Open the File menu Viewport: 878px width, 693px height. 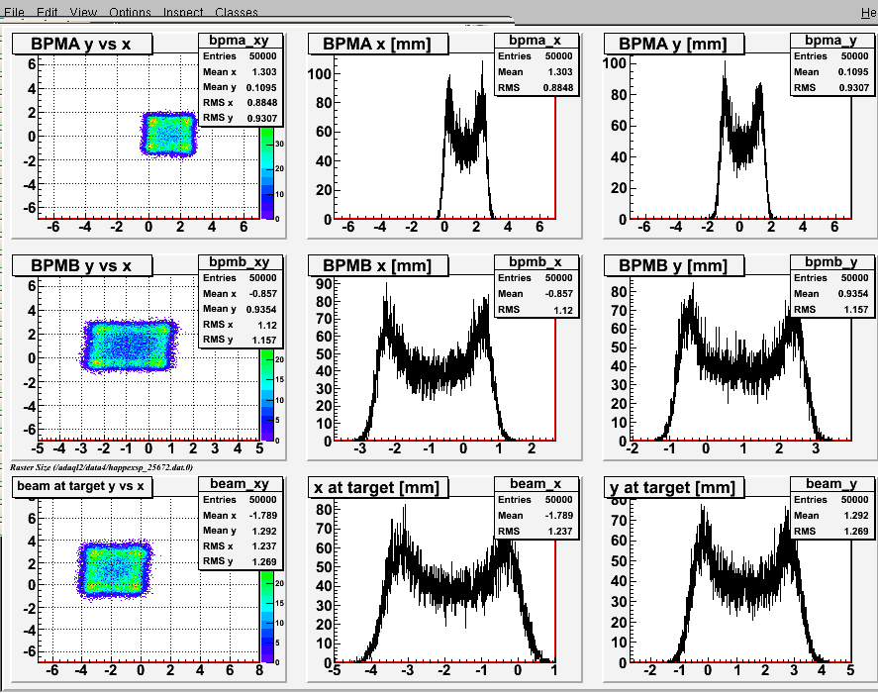coord(14,12)
